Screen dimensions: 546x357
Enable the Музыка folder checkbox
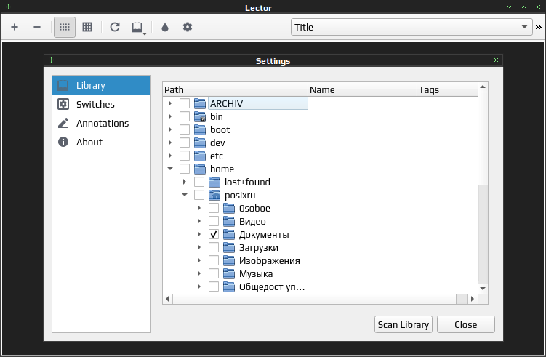(x=214, y=274)
